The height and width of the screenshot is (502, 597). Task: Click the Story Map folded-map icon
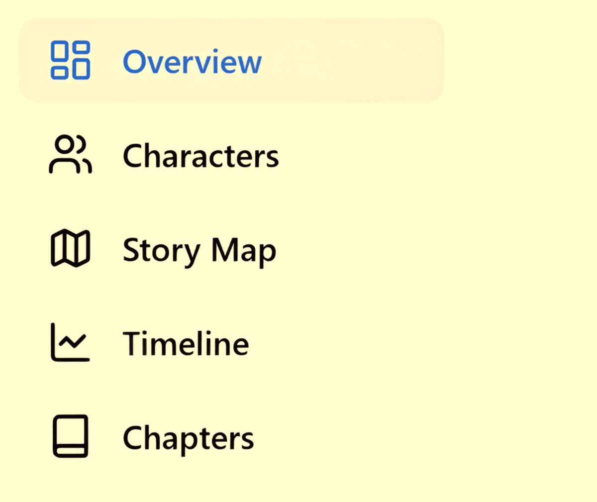[x=70, y=248]
